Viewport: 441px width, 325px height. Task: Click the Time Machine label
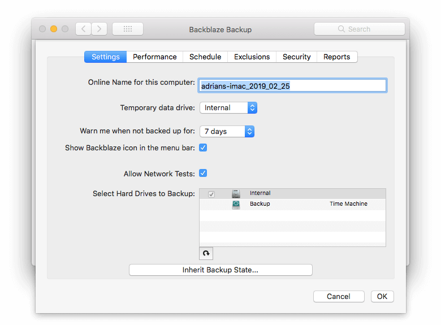pyautogui.click(x=348, y=204)
